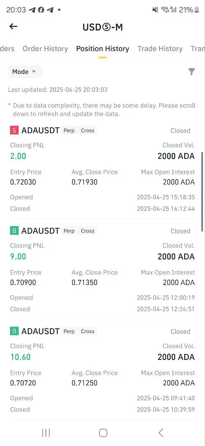Tap the back arrow icon
Viewport: 205px width, 446px height.
click(x=13, y=26)
